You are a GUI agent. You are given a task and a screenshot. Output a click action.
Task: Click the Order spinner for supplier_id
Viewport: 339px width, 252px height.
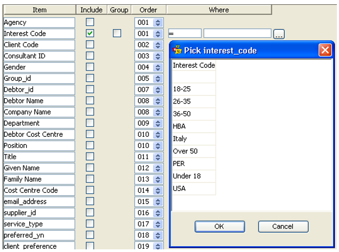[x=158, y=213]
